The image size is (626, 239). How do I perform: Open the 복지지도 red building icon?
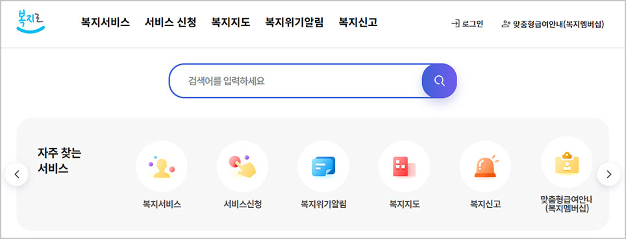click(x=404, y=167)
